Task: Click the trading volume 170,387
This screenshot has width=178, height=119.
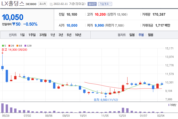Action: pos(159,14)
